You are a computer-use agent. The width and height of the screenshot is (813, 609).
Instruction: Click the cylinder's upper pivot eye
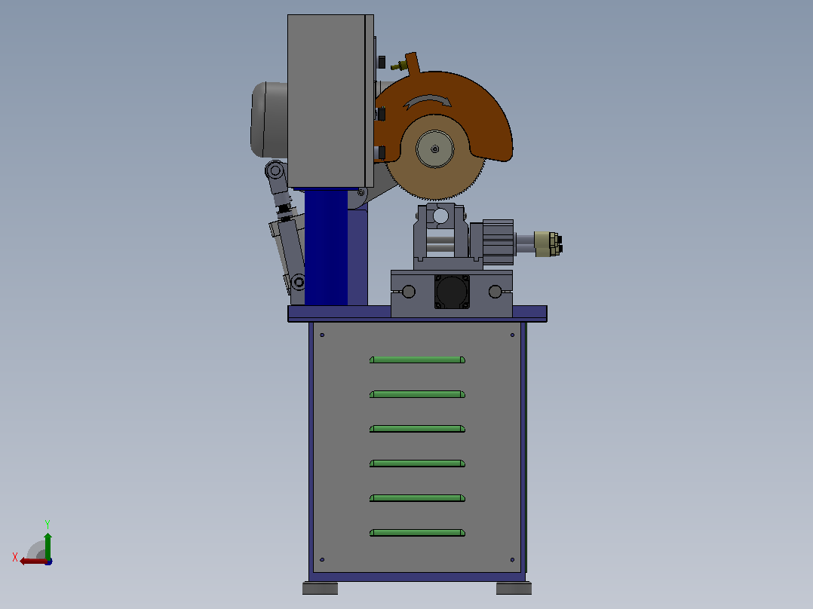[275, 170]
